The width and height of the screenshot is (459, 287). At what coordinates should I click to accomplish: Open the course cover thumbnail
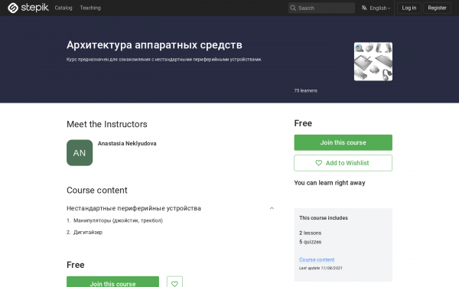pyautogui.click(x=373, y=61)
